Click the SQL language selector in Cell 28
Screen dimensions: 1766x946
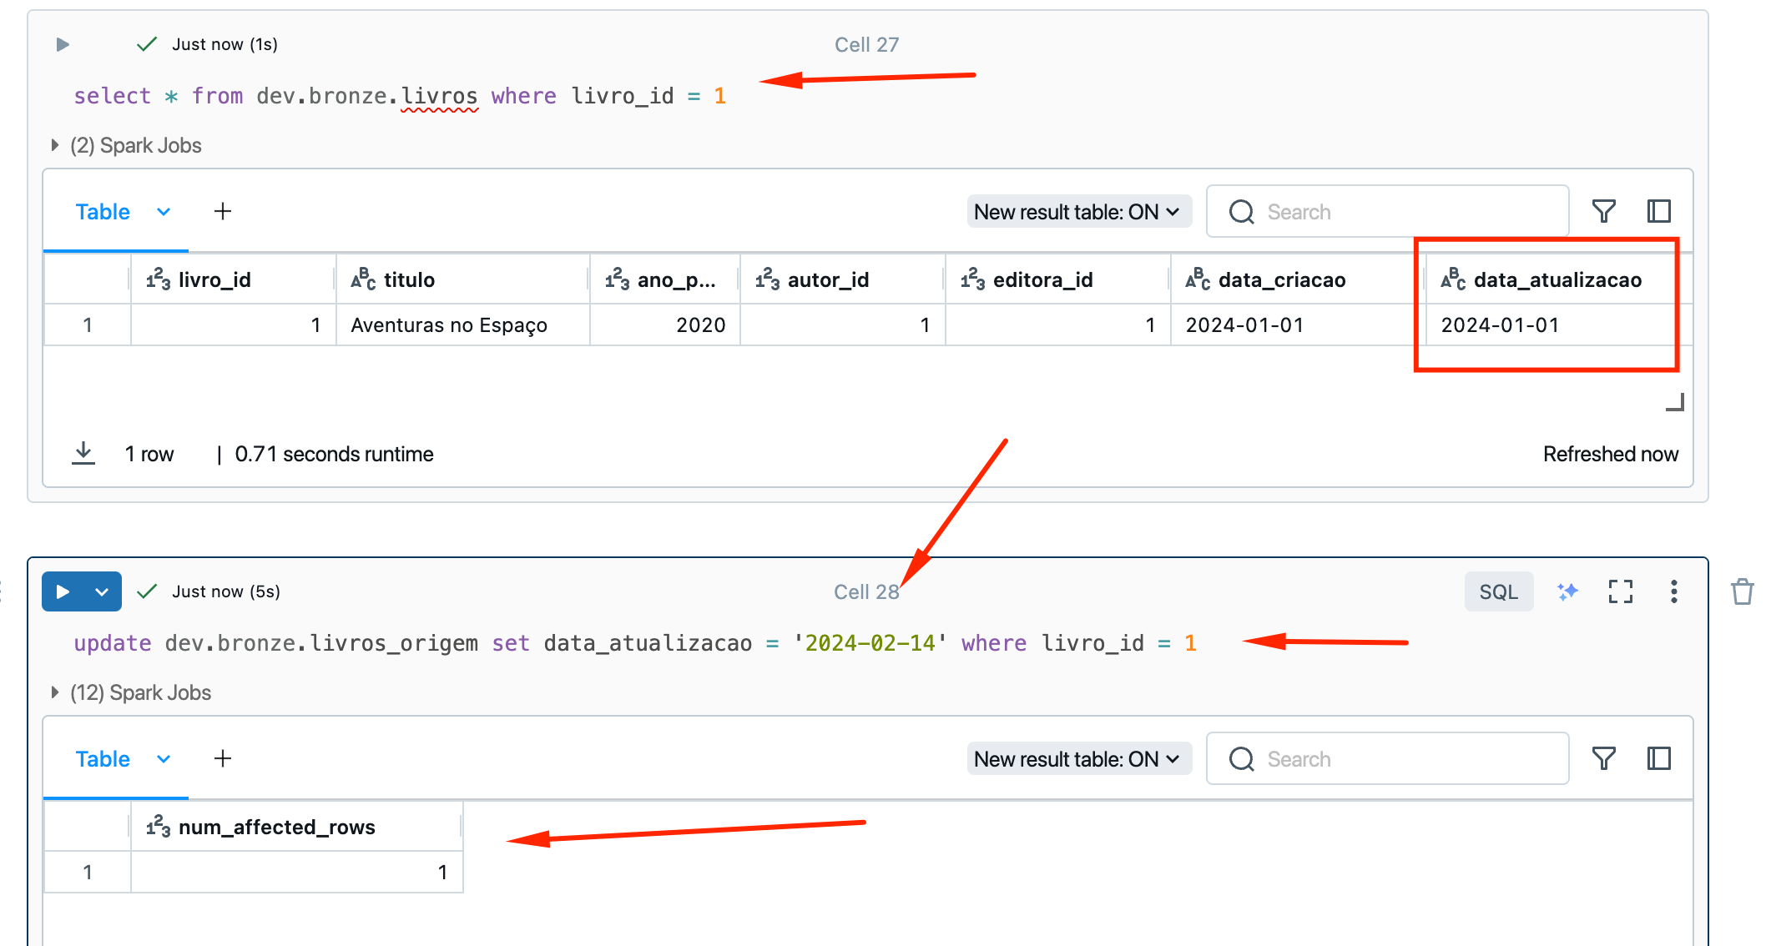pyautogui.click(x=1499, y=591)
